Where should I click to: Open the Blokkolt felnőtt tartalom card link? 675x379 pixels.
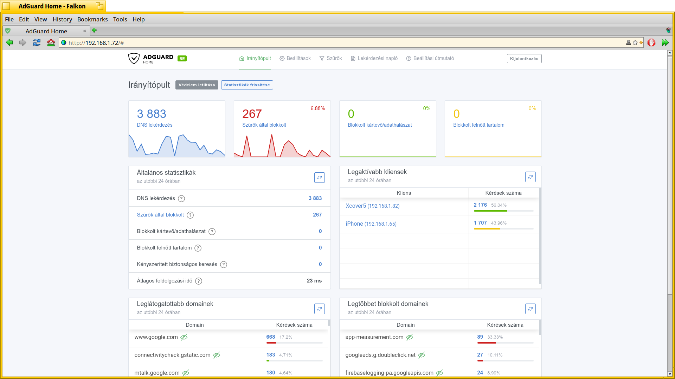tap(478, 125)
